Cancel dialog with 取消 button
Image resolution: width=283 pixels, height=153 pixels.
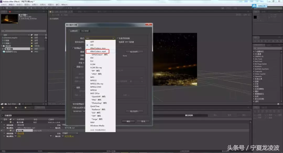click(143, 121)
